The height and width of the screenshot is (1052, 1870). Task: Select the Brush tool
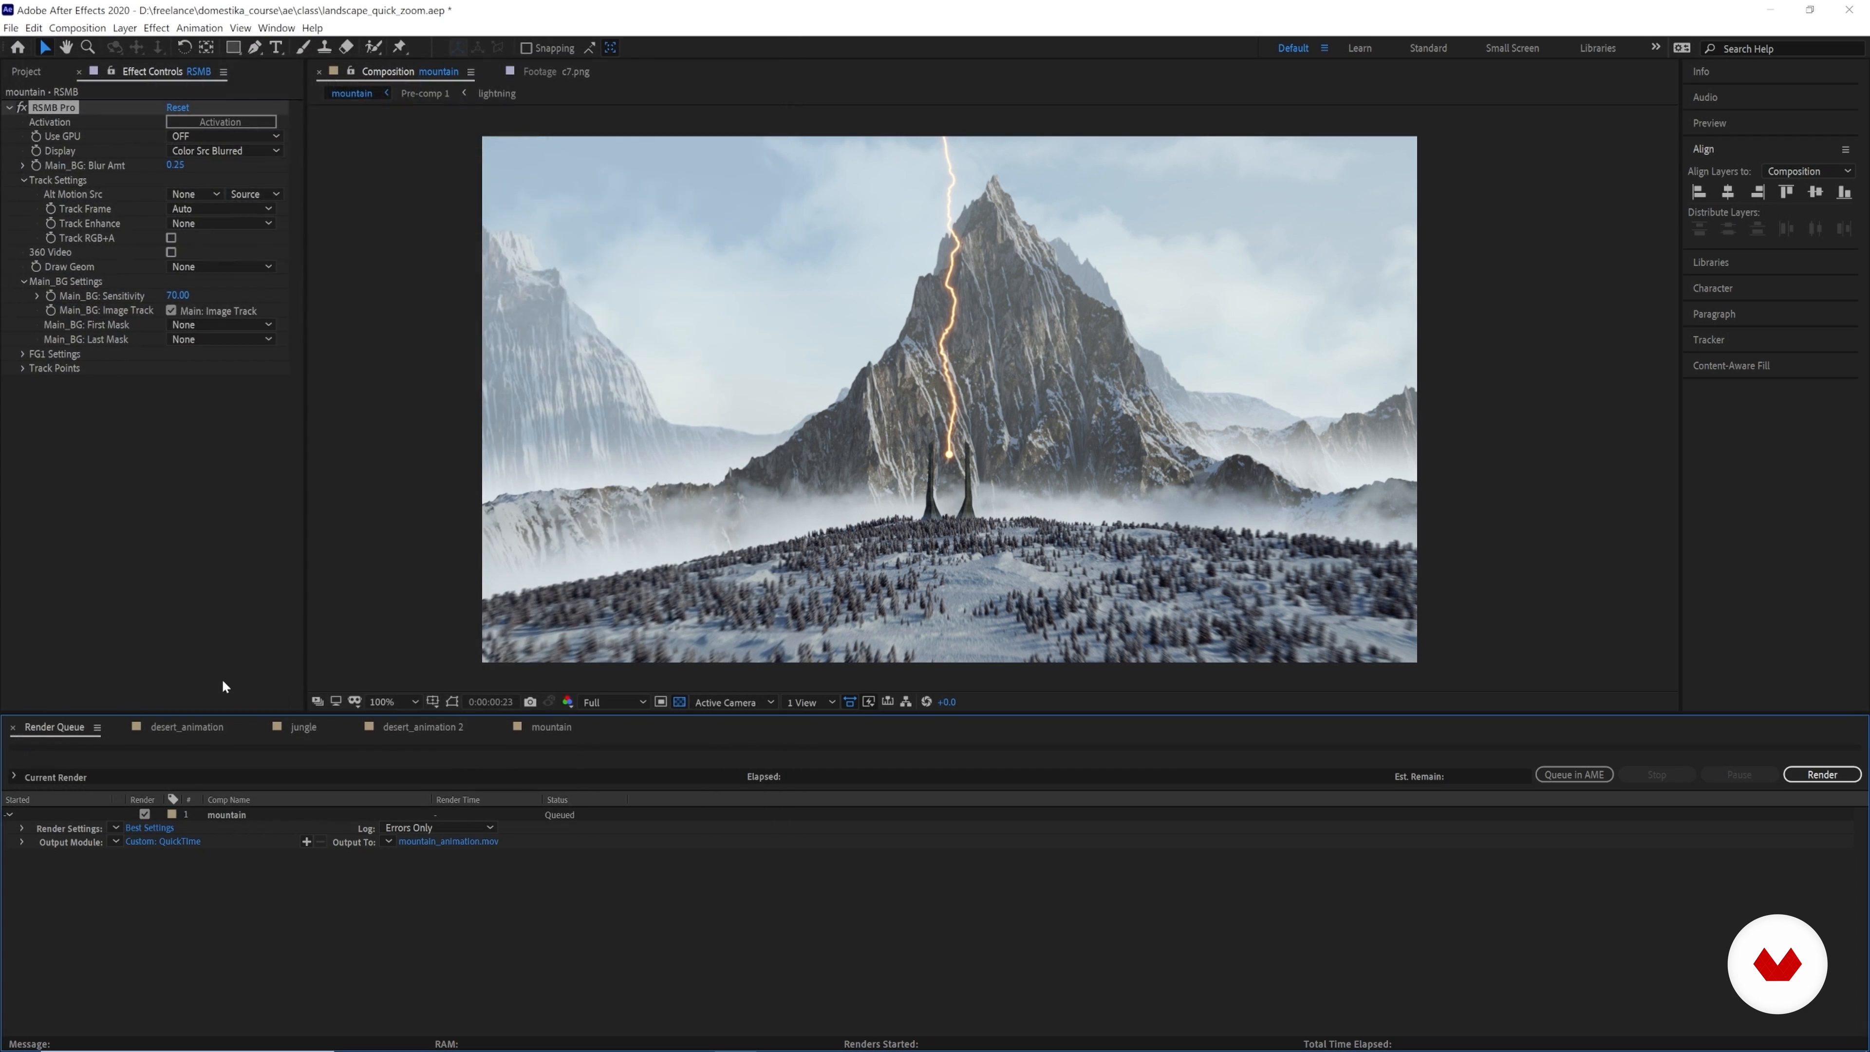303,48
